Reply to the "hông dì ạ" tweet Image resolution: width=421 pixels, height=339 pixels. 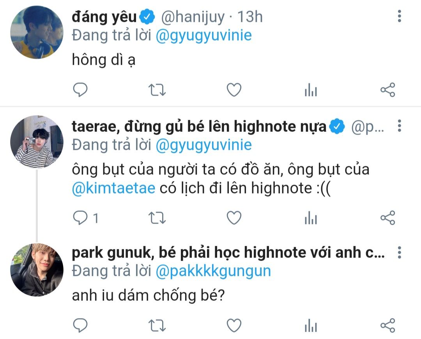tap(80, 90)
